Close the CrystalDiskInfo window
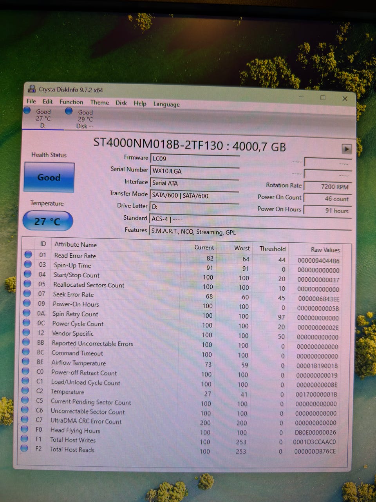This screenshot has height=502, width=376. pos(345,99)
